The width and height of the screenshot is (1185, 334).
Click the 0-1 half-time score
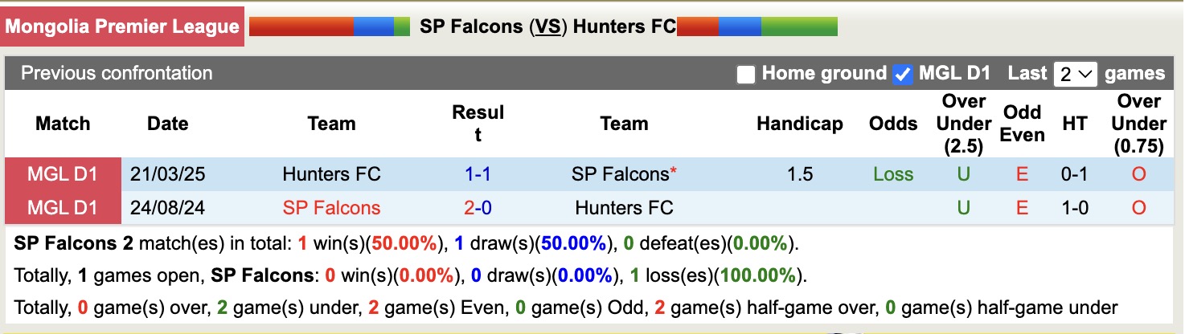(x=1074, y=174)
